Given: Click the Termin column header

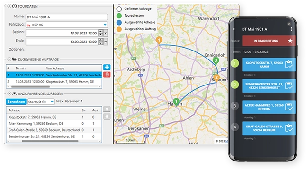Looking at the screenshot, I should tap(20, 68).
